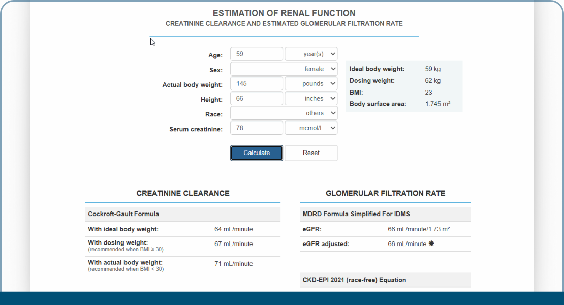Open the height unit inches dropdown

pos(311,98)
